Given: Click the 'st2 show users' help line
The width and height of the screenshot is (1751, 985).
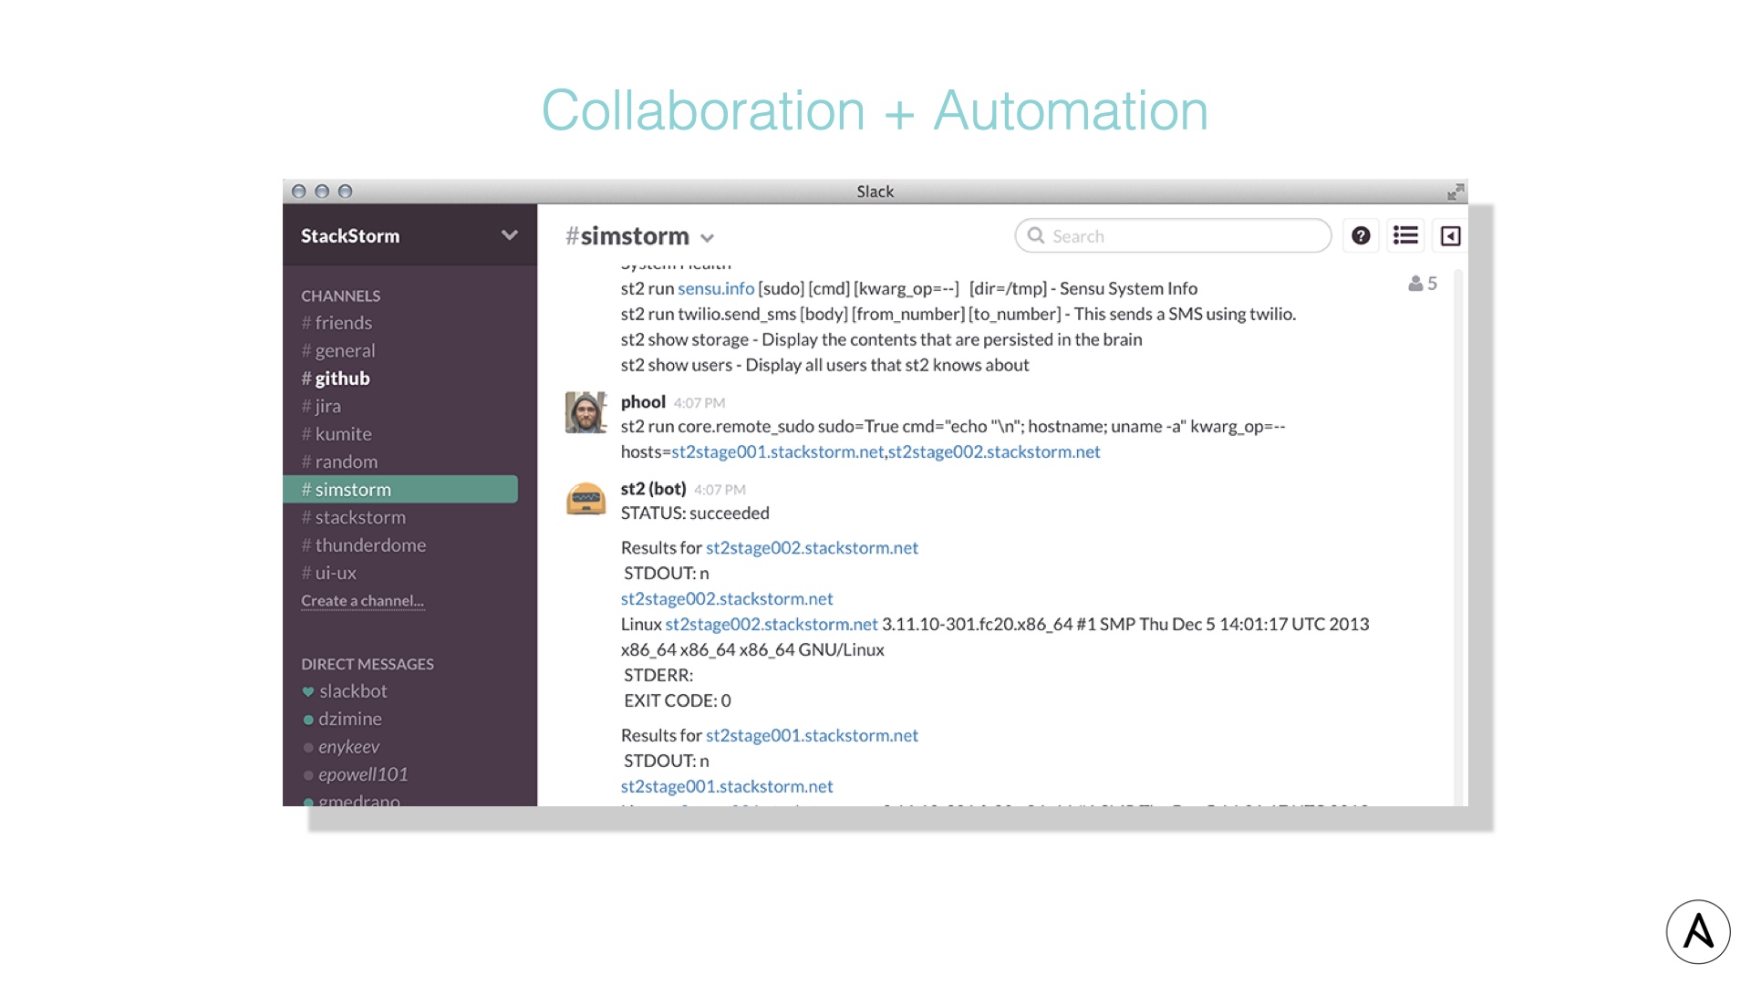Looking at the screenshot, I should [x=824, y=365].
